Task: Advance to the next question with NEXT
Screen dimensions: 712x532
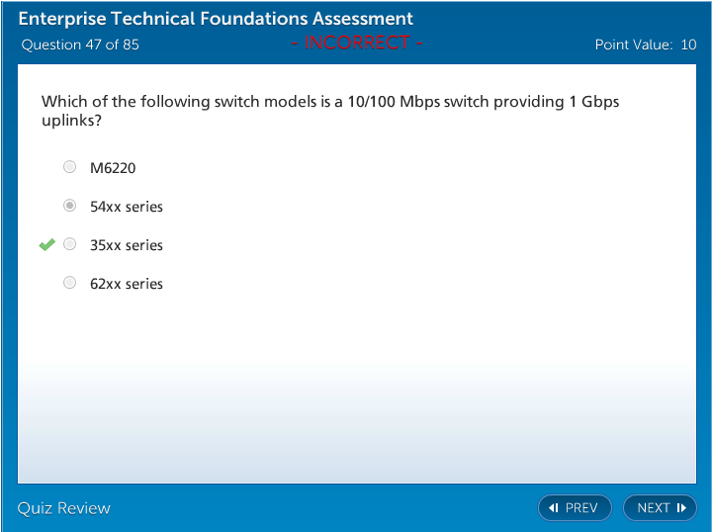Action: pos(660,508)
